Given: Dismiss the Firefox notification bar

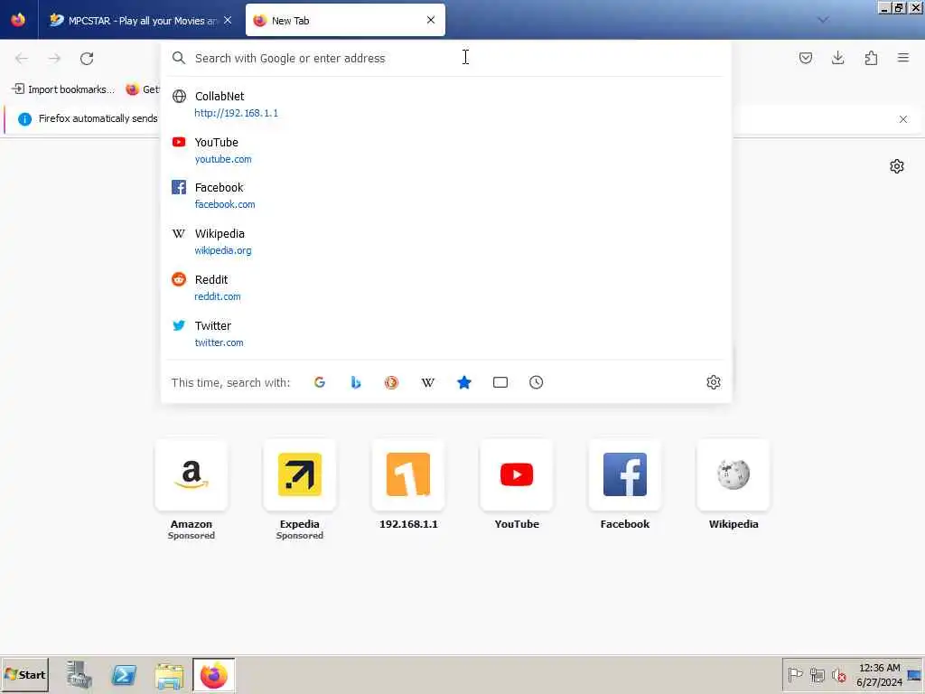Looking at the screenshot, I should coord(903,119).
